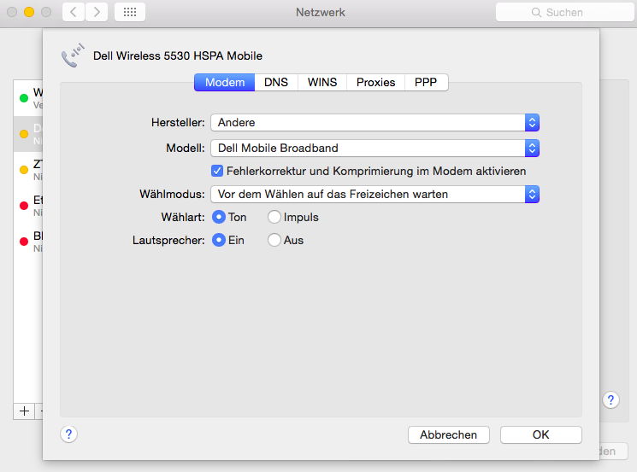Switch to the DNS tab
637x472 pixels.
276,82
